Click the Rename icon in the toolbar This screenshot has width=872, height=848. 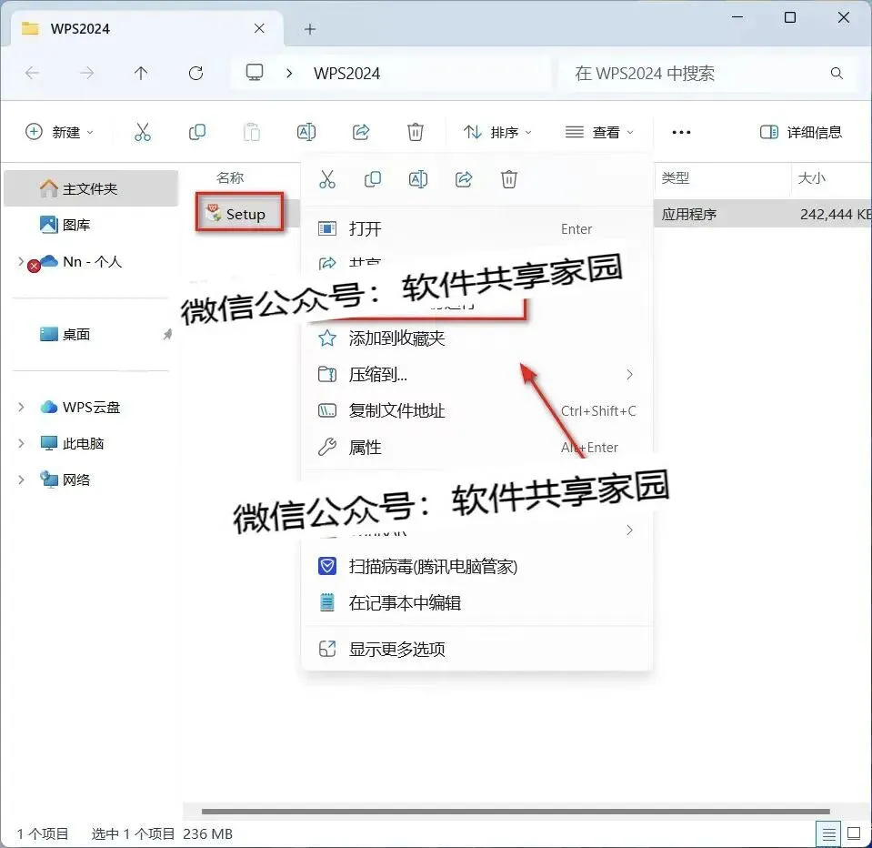coord(306,132)
